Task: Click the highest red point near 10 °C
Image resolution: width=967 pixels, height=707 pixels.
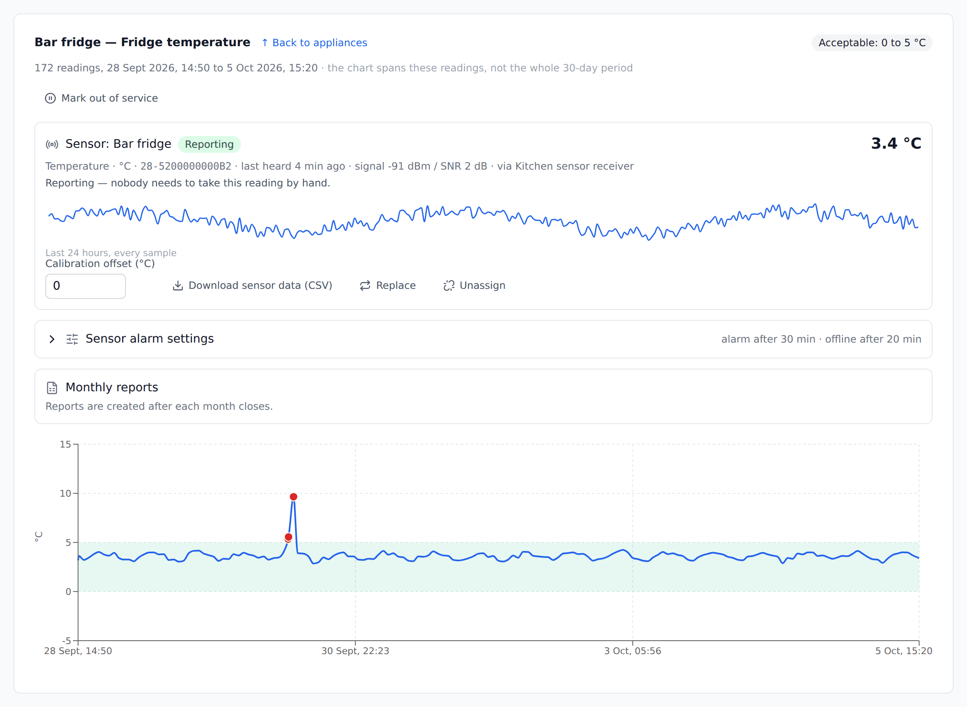Action: tap(293, 497)
